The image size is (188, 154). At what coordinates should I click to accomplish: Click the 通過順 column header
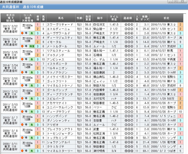[x=128, y=18]
